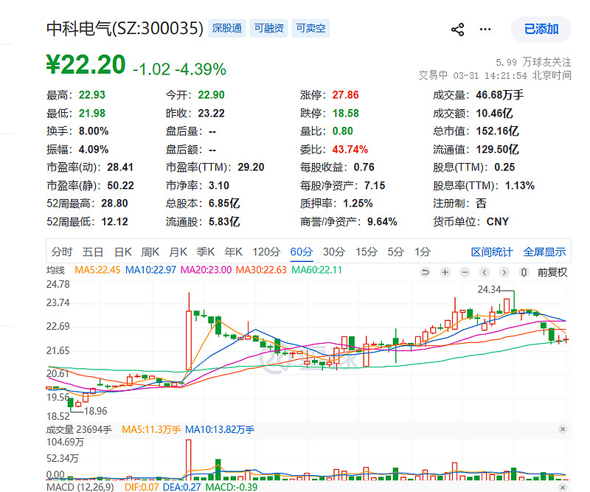The image size is (590, 492).
Task: Click the 市盈率(TTM) value 29.20
Action: coord(251,167)
